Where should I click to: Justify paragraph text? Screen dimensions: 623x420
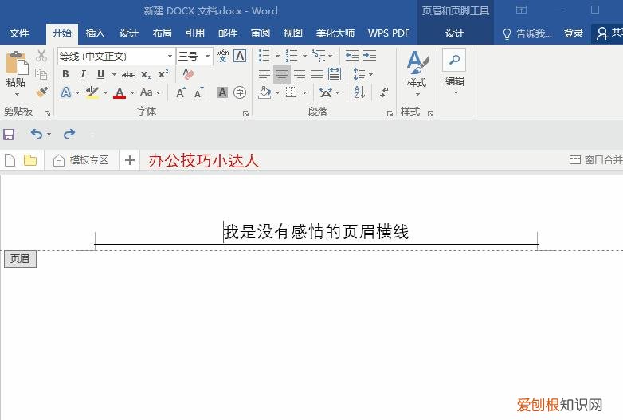pos(317,74)
